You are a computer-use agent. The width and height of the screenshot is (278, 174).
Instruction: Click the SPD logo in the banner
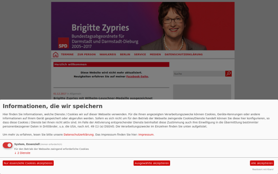tap(63, 43)
